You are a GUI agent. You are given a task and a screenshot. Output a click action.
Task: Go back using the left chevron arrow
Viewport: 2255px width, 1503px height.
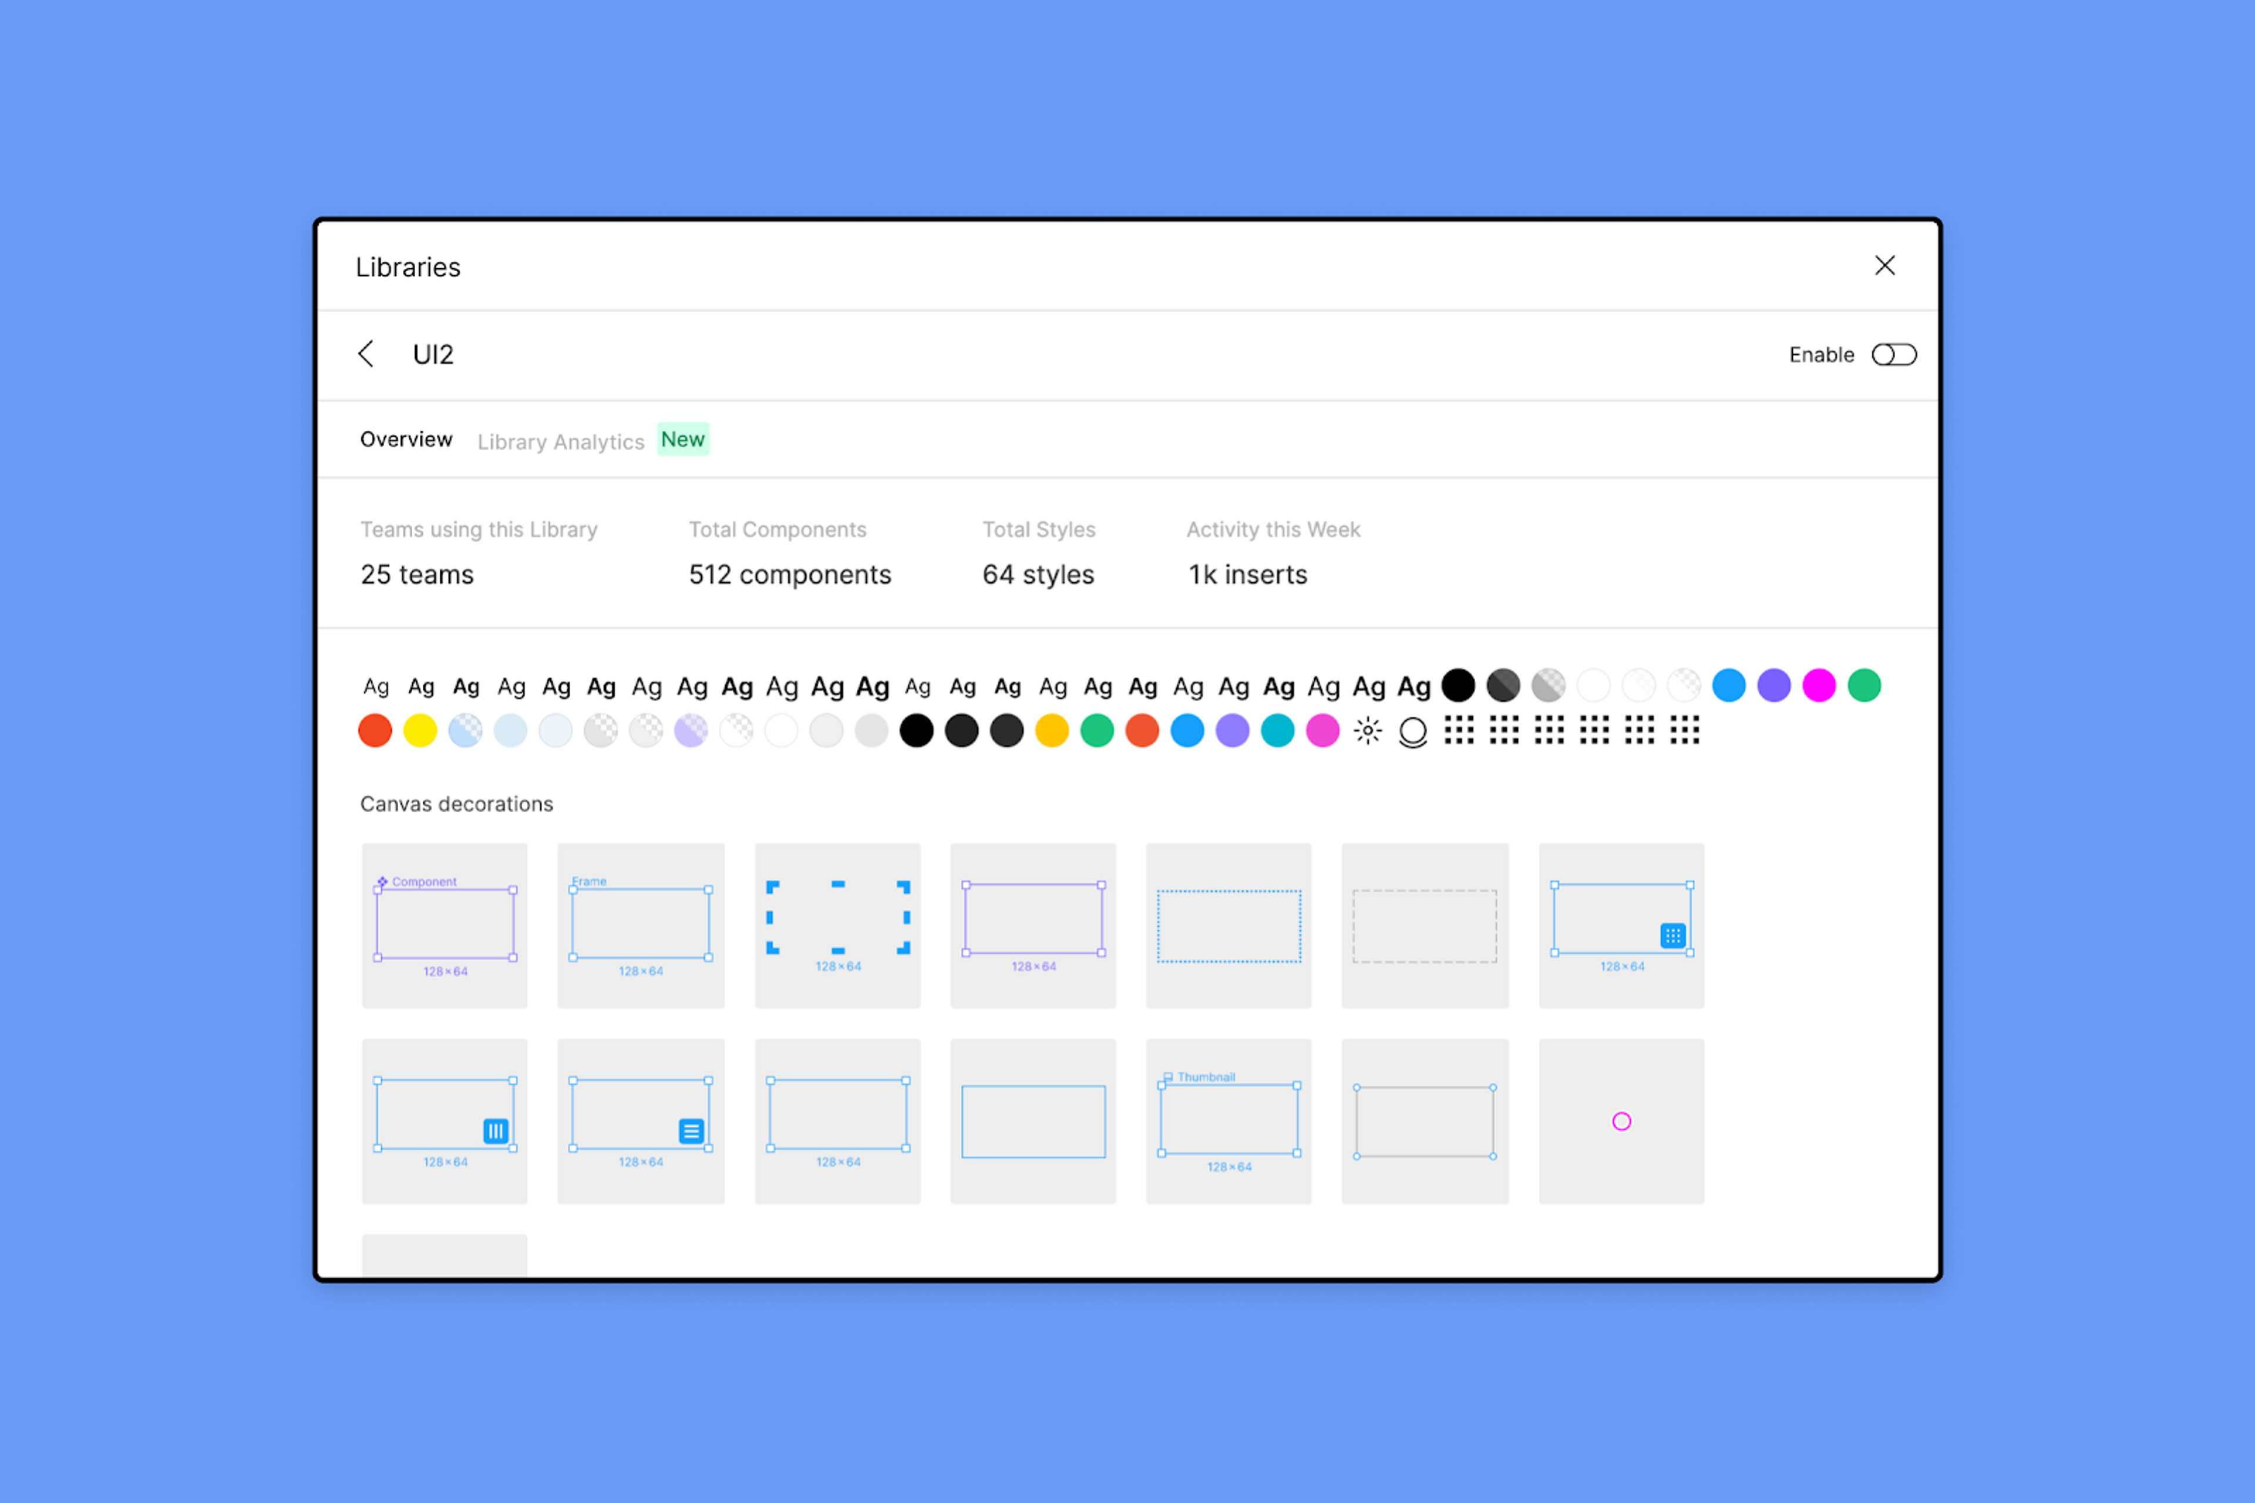click(365, 354)
